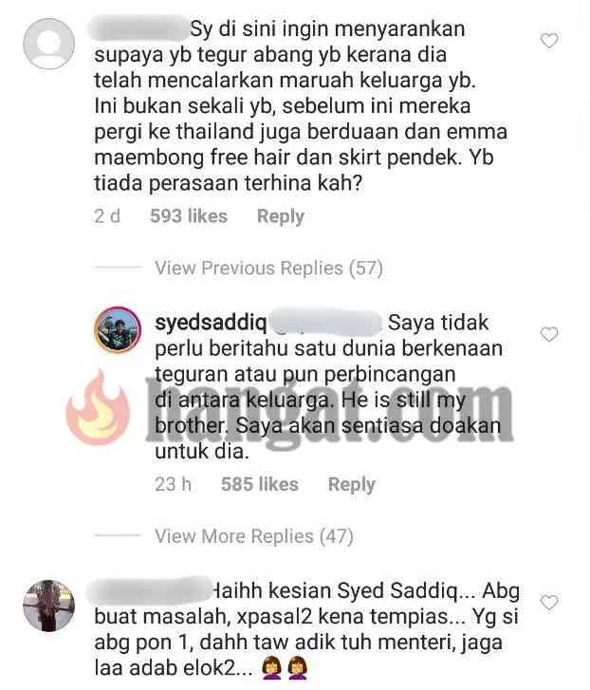Select syedsaddiq's reply text body
Screen dimensions: 590x690
pyautogui.click(x=329, y=387)
